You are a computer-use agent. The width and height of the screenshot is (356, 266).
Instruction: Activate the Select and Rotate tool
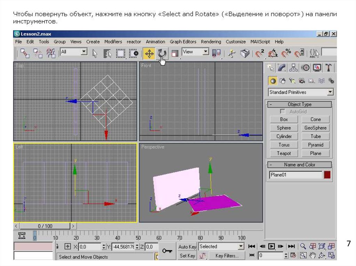tap(162, 53)
